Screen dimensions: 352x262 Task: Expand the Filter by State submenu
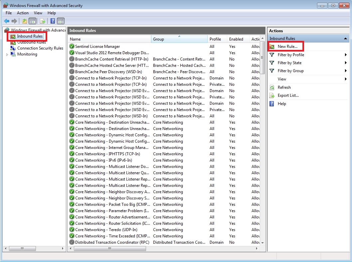[346, 63]
